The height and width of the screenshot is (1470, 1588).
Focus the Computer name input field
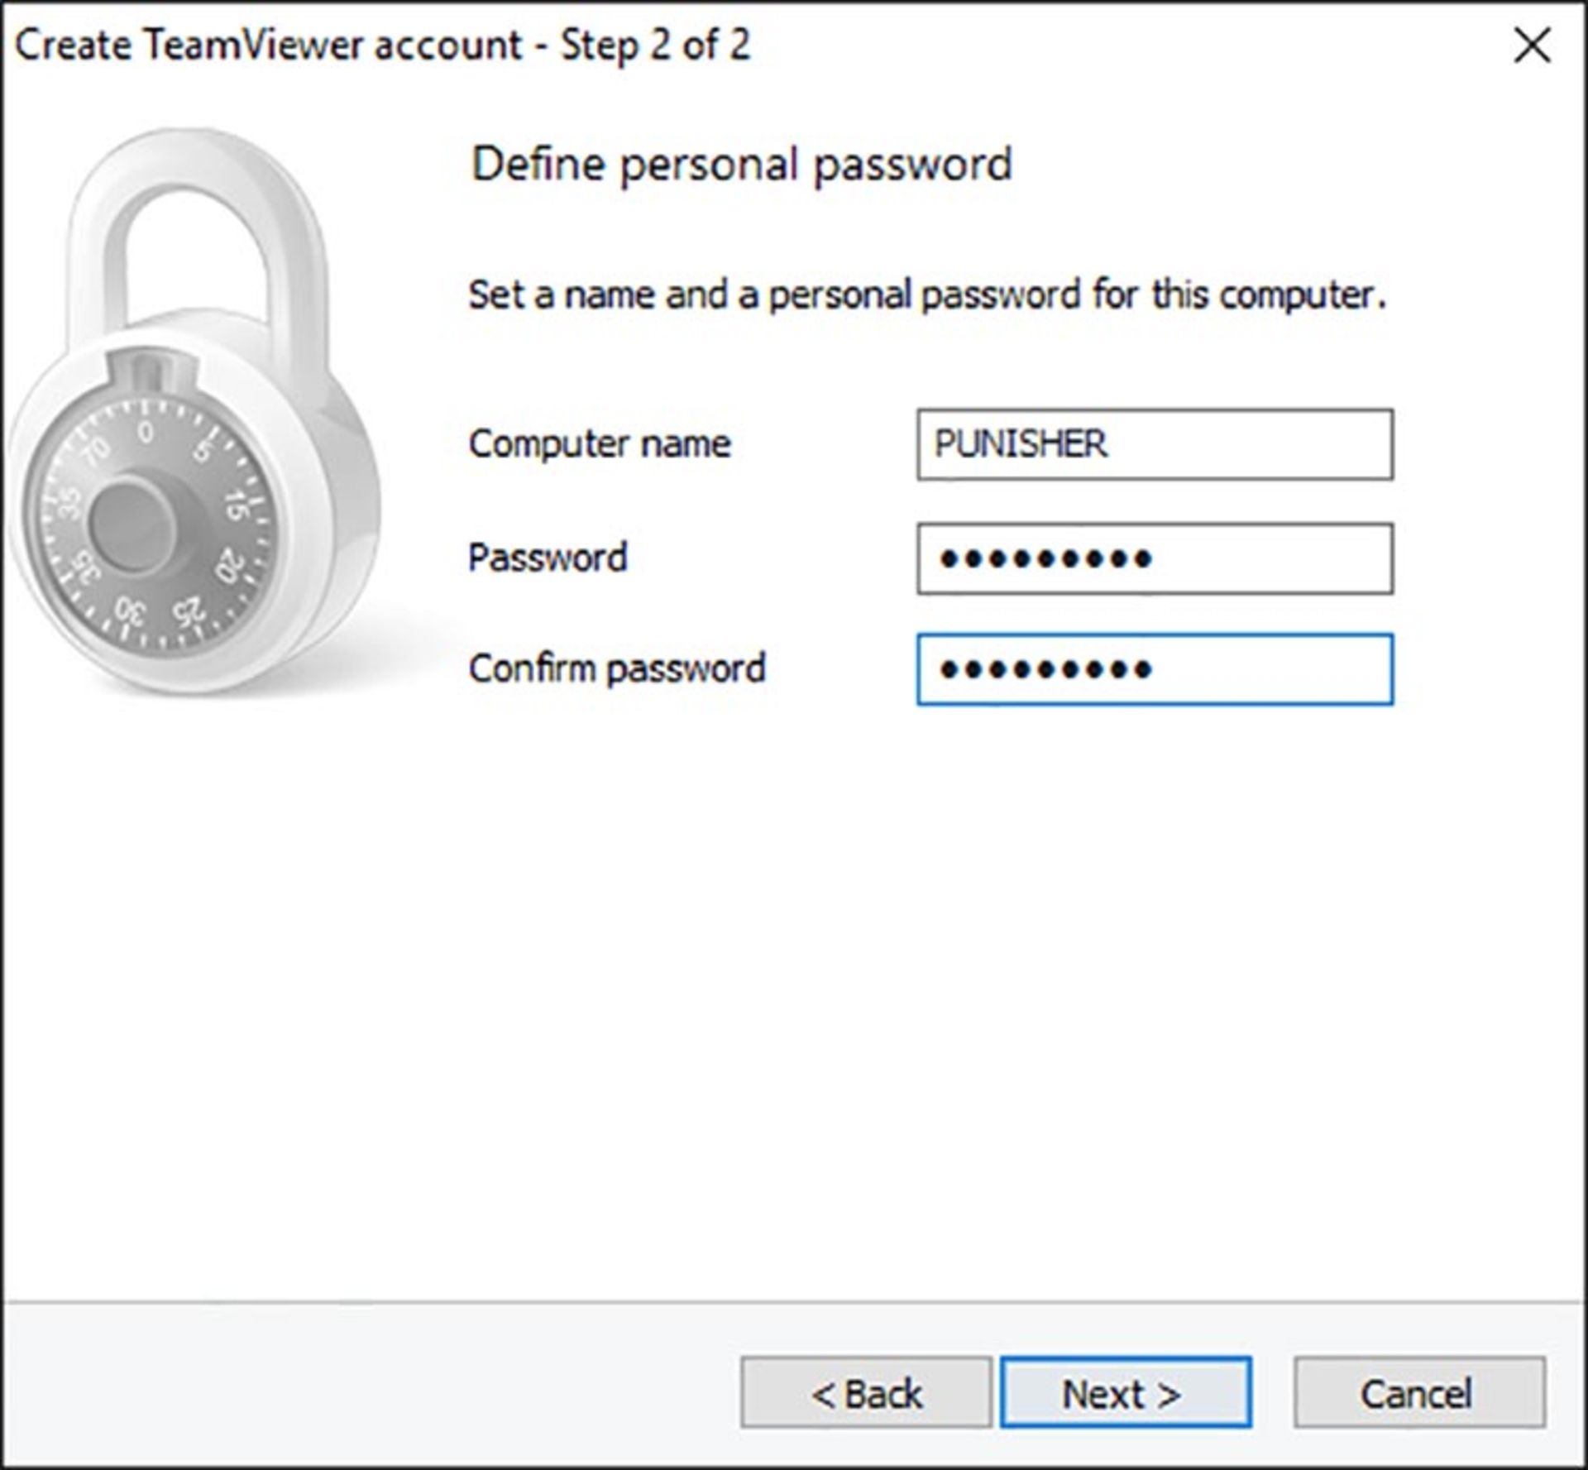coord(1154,444)
